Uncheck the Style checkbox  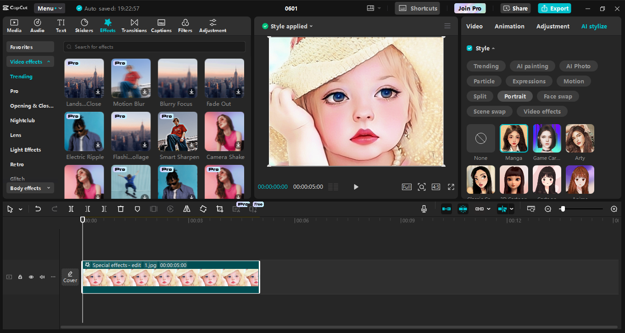tap(469, 49)
